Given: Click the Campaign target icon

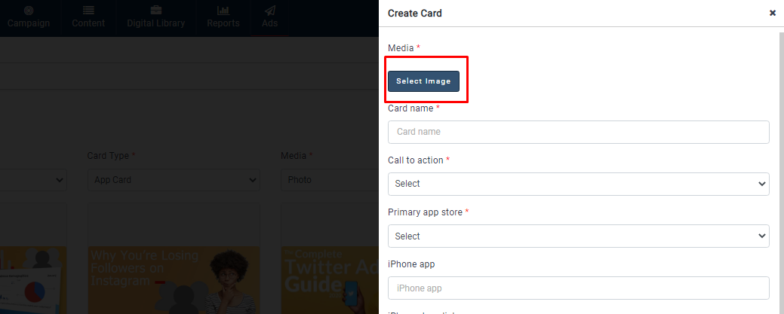Looking at the screenshot, I should [x=29, y=11].
